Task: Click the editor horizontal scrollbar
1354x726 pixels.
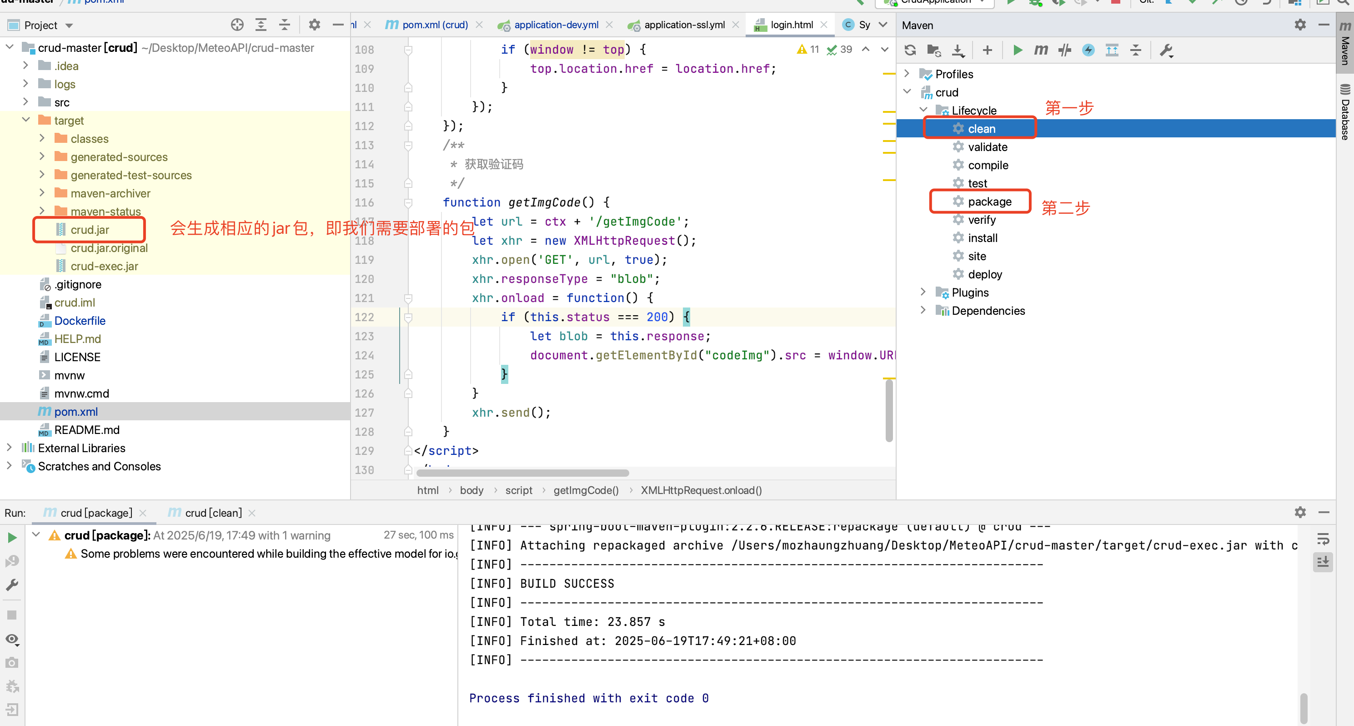Action: point(522,473)
